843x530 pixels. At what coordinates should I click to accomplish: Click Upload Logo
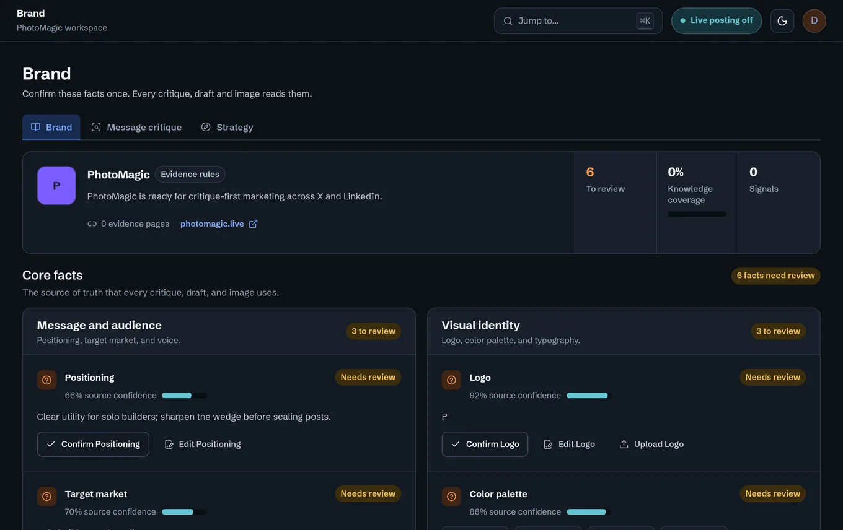point(651,444)
